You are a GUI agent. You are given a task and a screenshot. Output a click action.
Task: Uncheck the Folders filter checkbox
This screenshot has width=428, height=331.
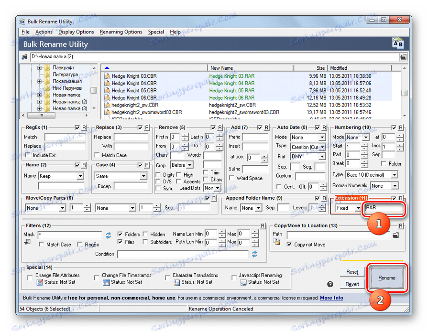[120, 234]
